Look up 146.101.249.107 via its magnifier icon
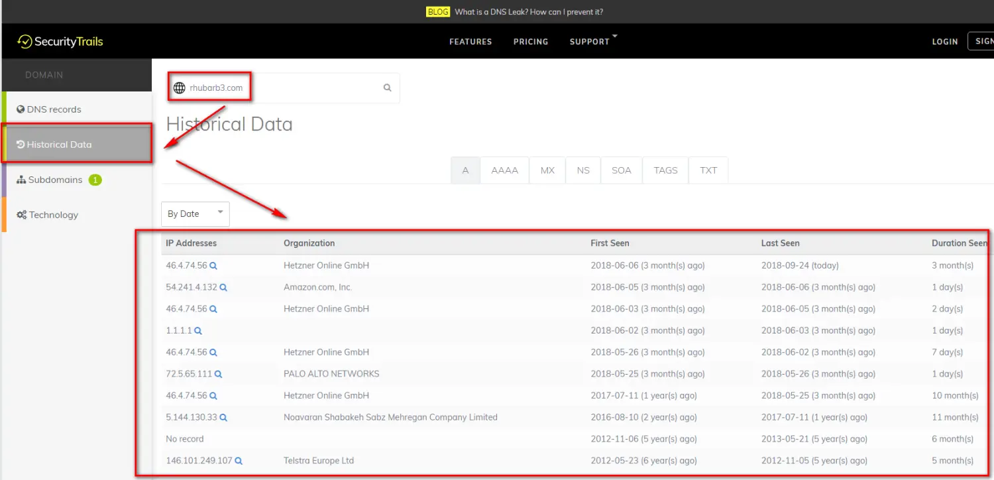Screen dimensions: 994x480 coord(239,461)
